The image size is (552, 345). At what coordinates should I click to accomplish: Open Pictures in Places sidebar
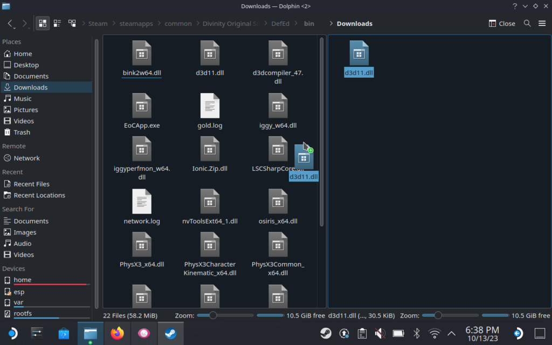pyautogui.click(x=46, y=110)
